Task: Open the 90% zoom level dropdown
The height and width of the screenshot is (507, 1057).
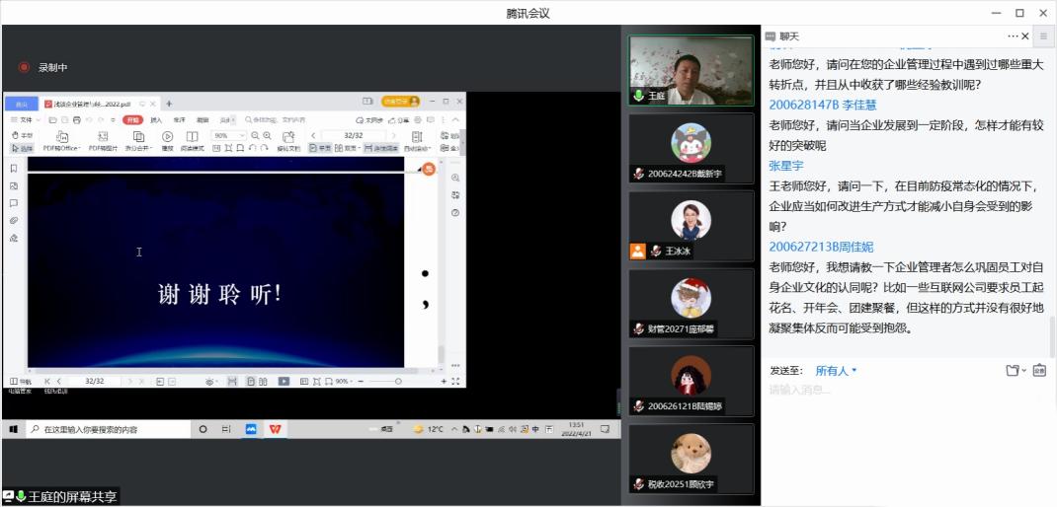Action: (227, 135)
